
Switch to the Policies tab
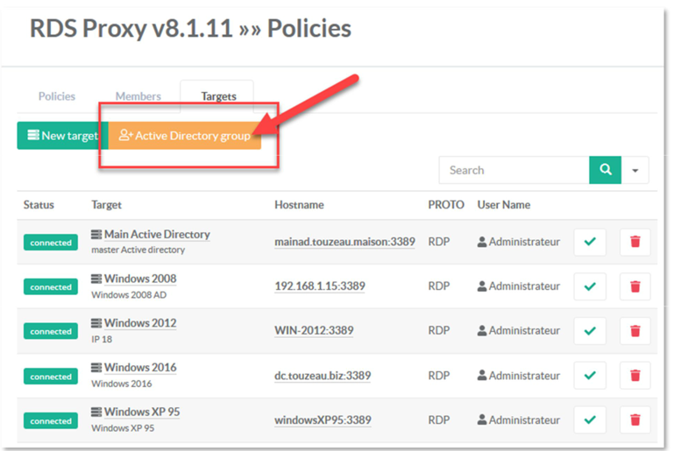(x=57, y=96)
